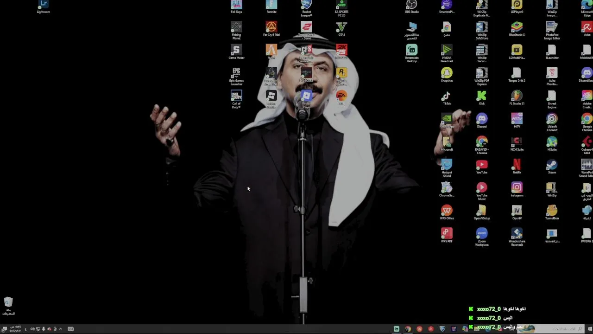Image resolution: width=593 pixels, height=334 pixels.
Task: Open the WPS Office shortcut
Action: pyautogui.click(x=447, y=212)
